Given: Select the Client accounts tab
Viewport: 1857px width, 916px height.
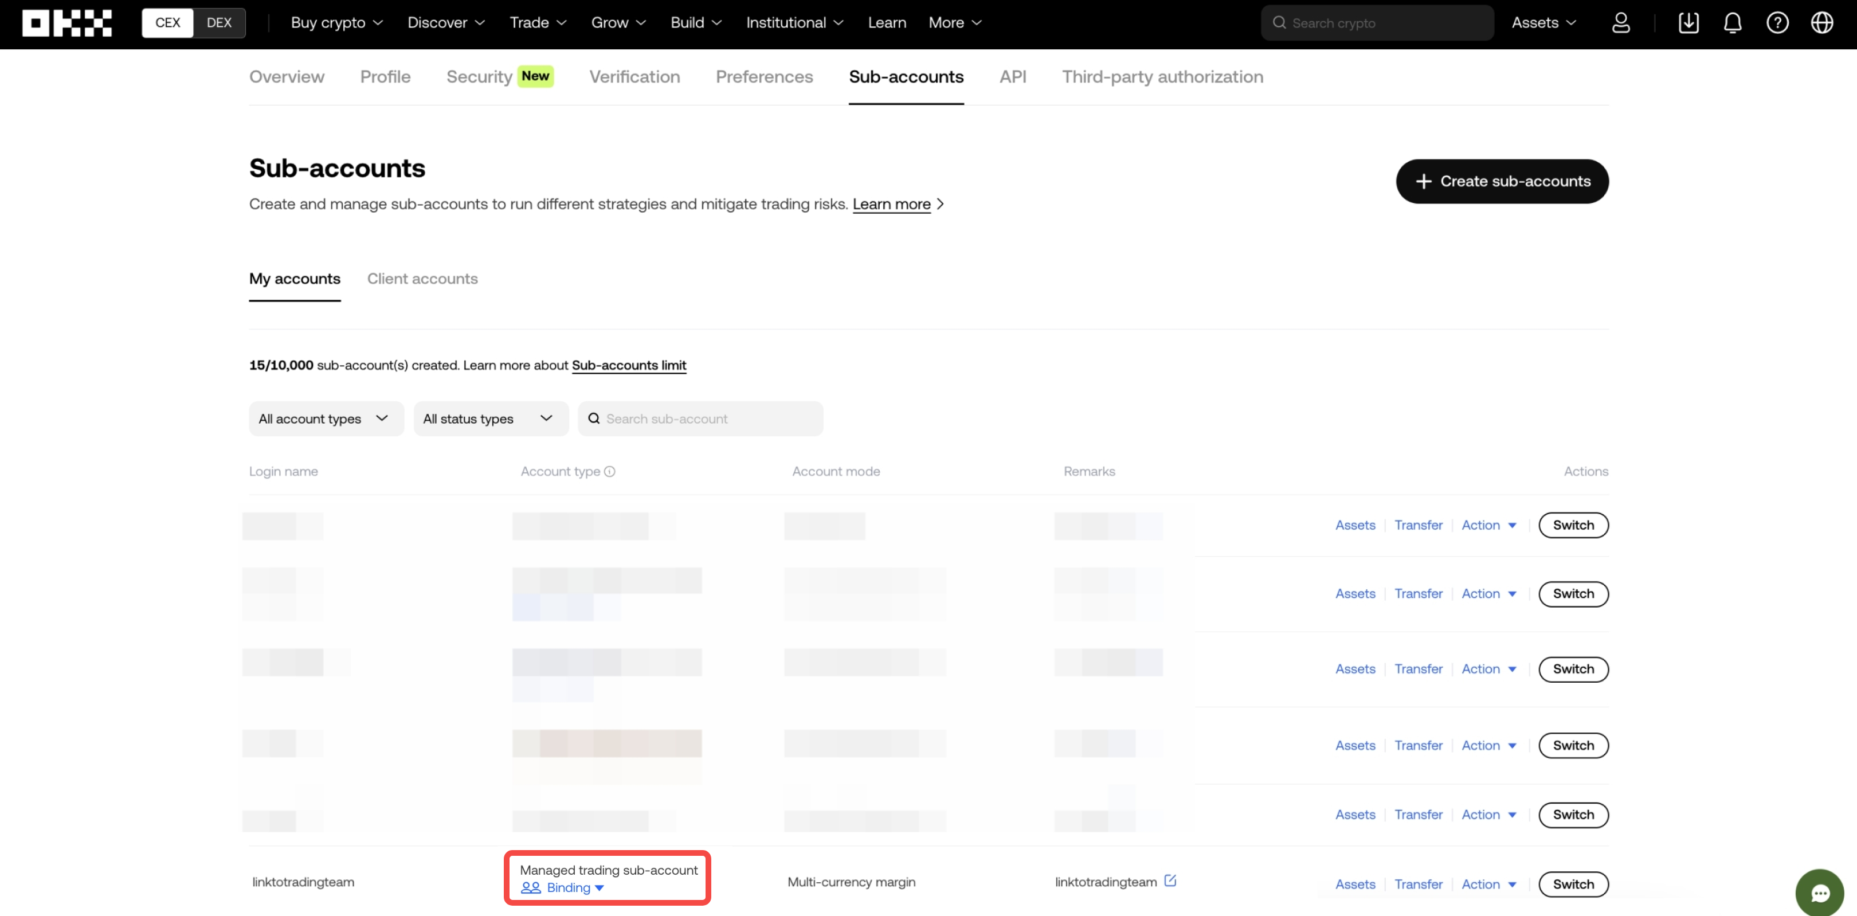Looking at the screenshot, I should 422,277.
